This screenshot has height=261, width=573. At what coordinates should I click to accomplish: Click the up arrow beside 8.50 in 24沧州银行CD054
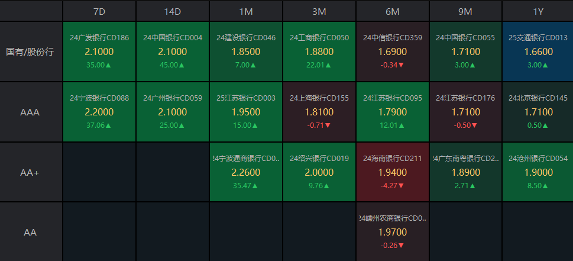(548, 186)
